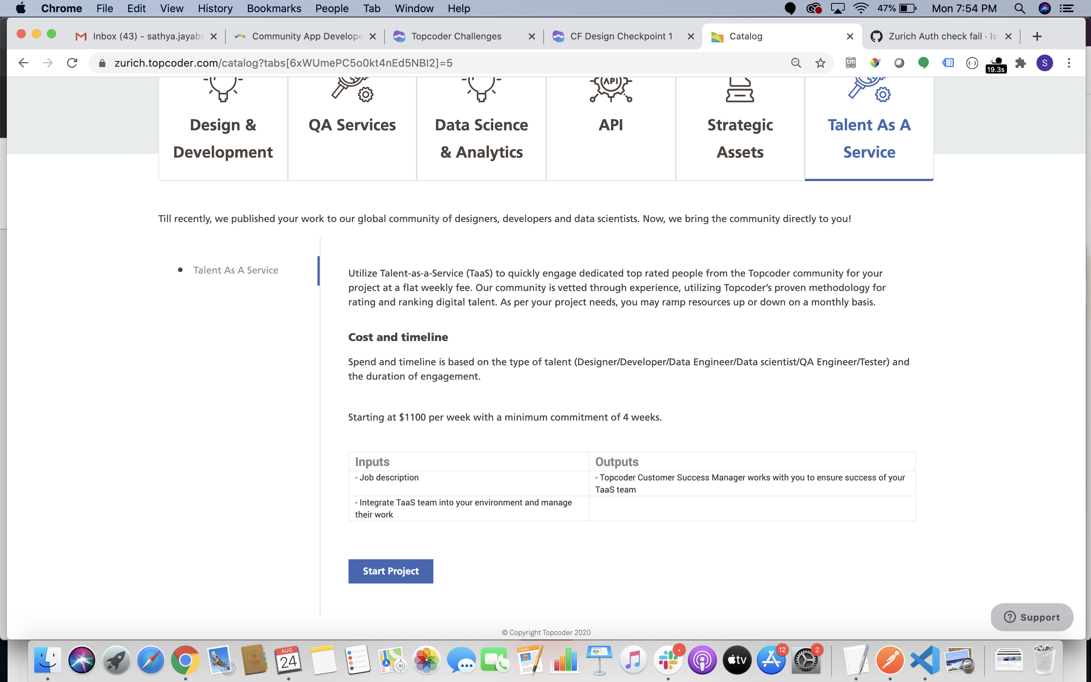Screen dimensions: 1091x682
Task: Click the Start Project button
Action: [391, 571]
